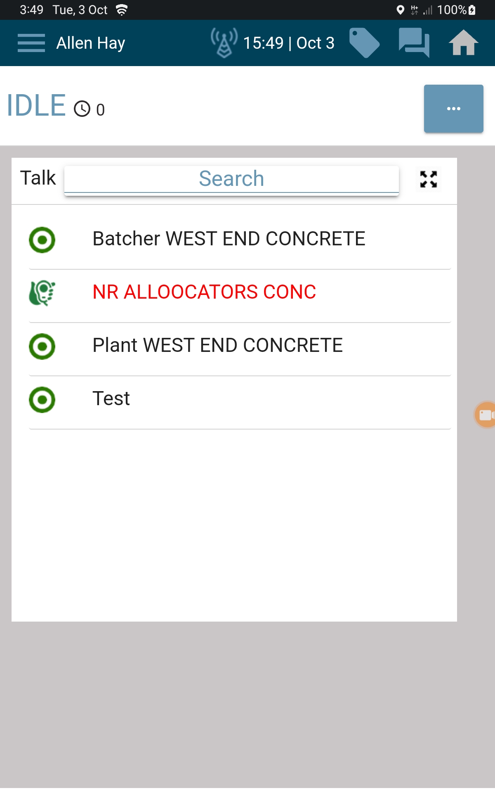This screenshot has height=793, width=495.
Task: Open the three-dots more options button
Action: click(453, 109)
